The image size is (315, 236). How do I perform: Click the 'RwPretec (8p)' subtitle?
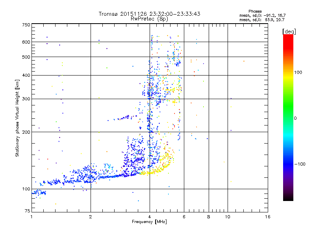click(x=149, y=19)
